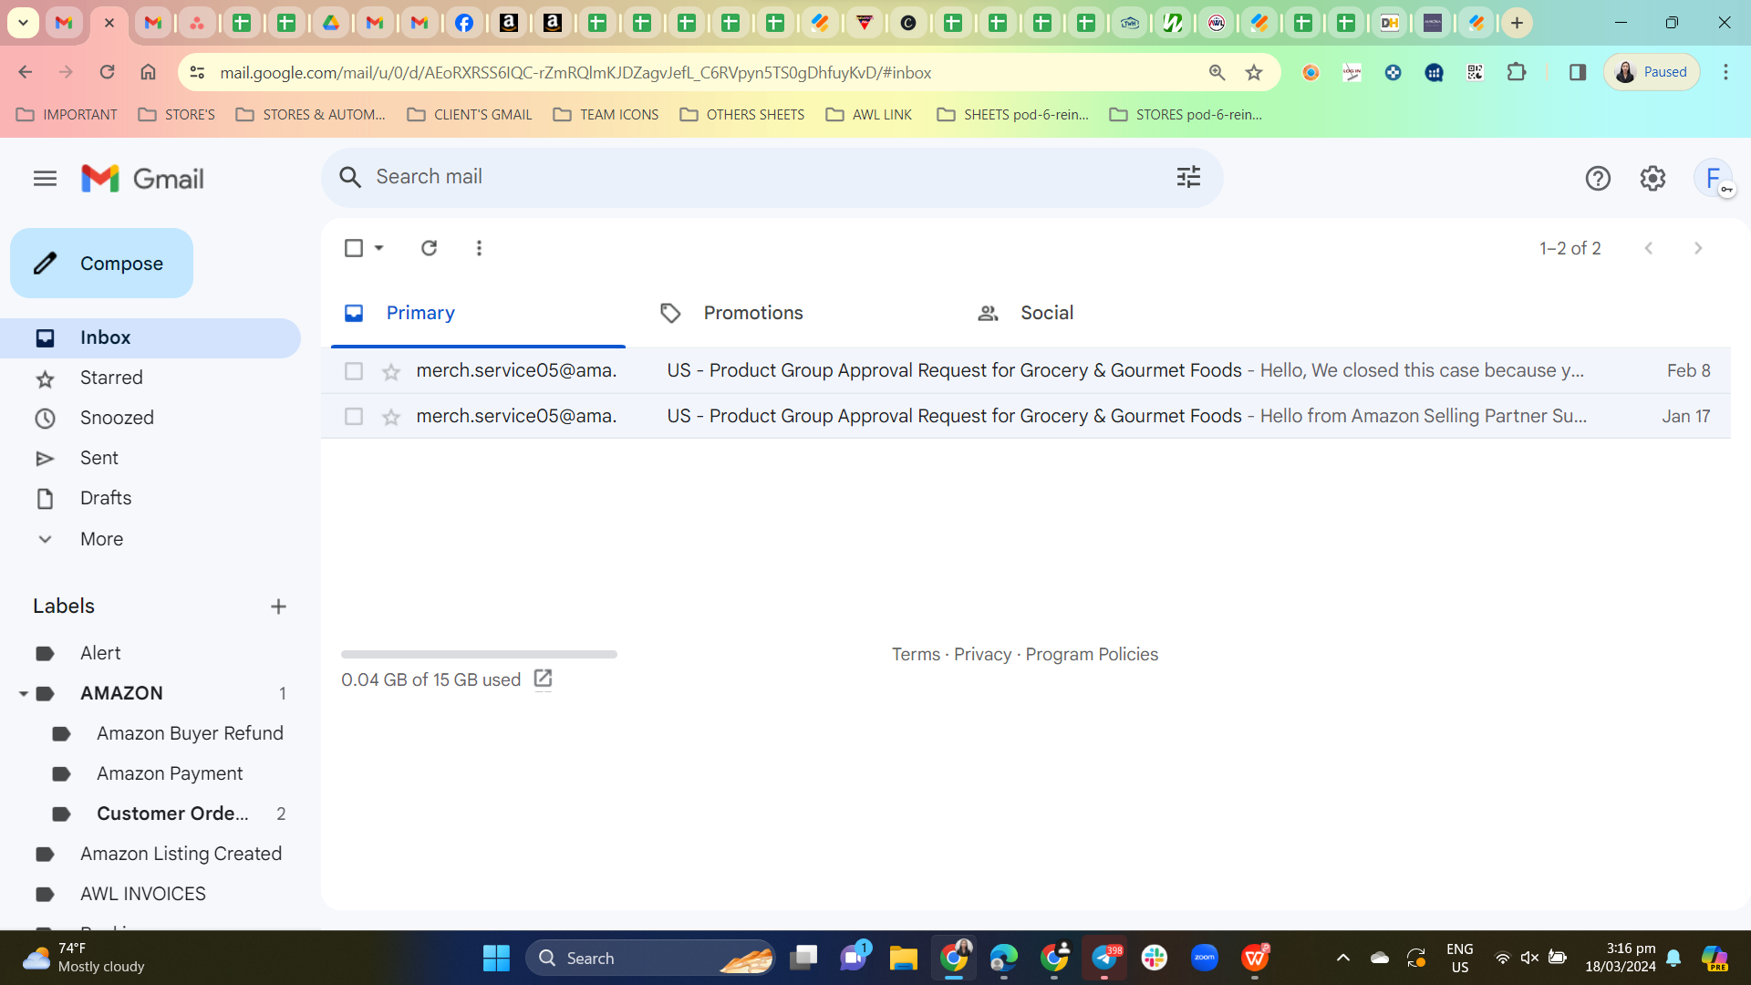Open search options filter icon
The width and height of the screenshot is (1751, 985).
point(1188,177)
